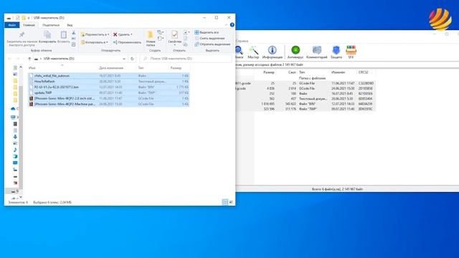Open Explorer help question mark
459x258 pixels.
pos(232,25)
